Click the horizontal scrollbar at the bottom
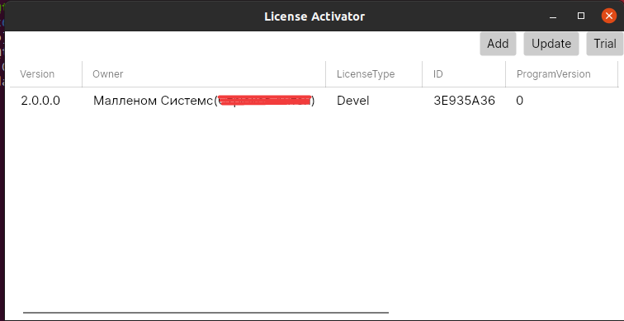 pos(206,313)
